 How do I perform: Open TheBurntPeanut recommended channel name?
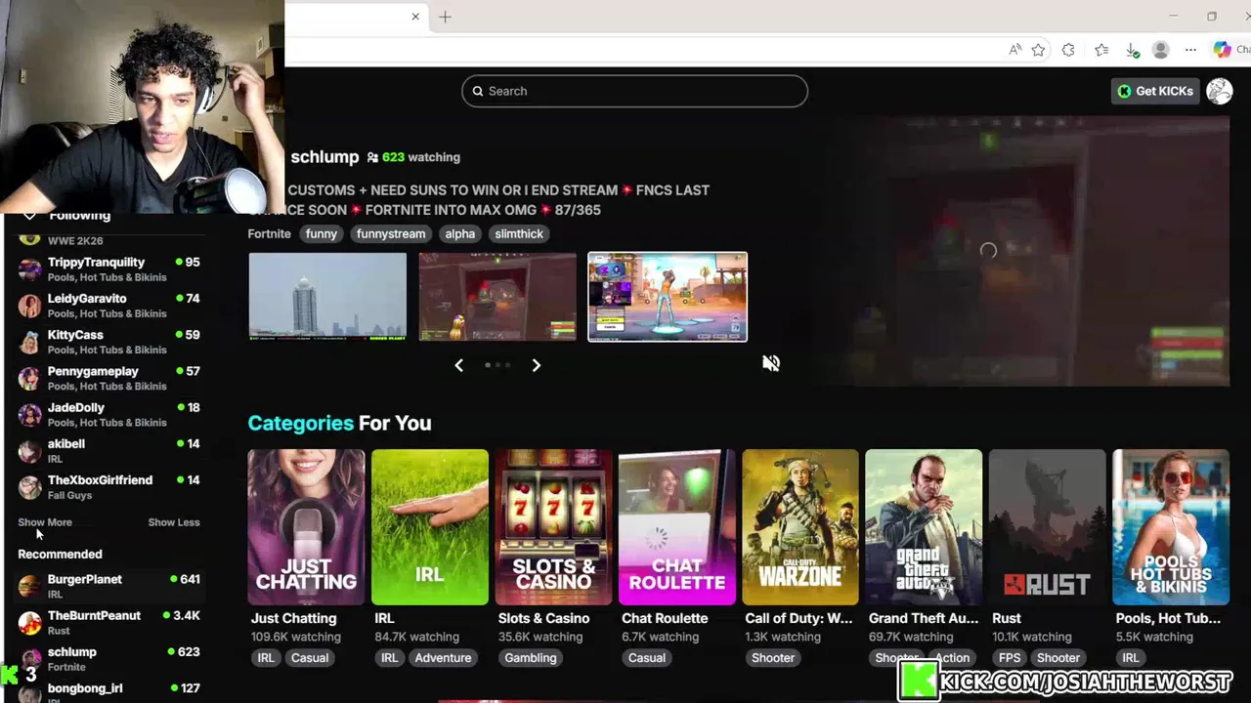coord(94,616)
